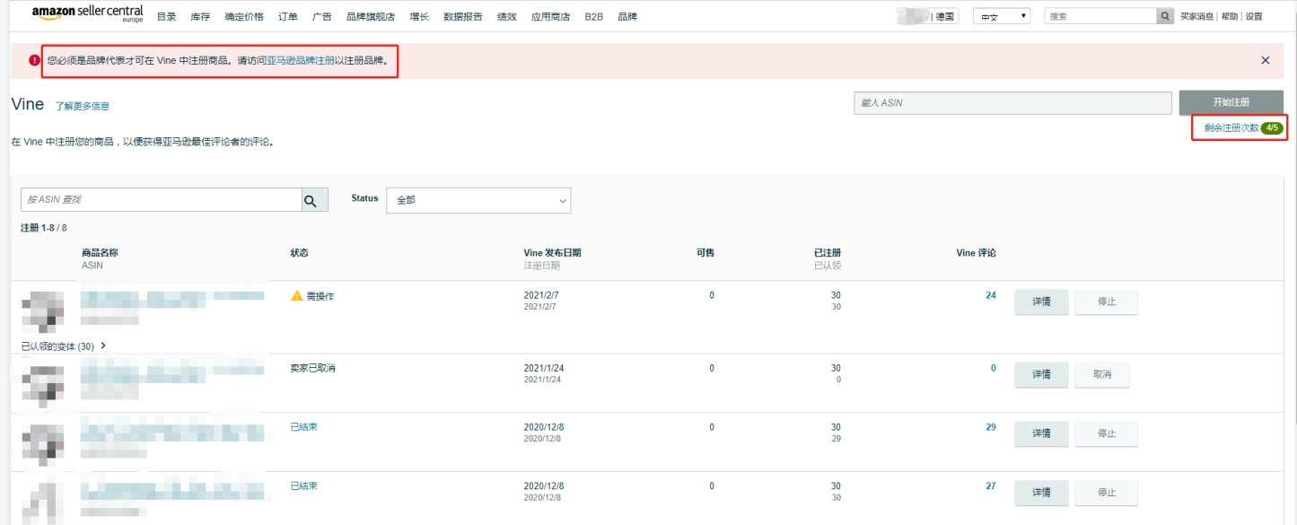This screenshot has height=525, width=1297.
Task: Open the 广告 menu
Action: pos(322,16)
